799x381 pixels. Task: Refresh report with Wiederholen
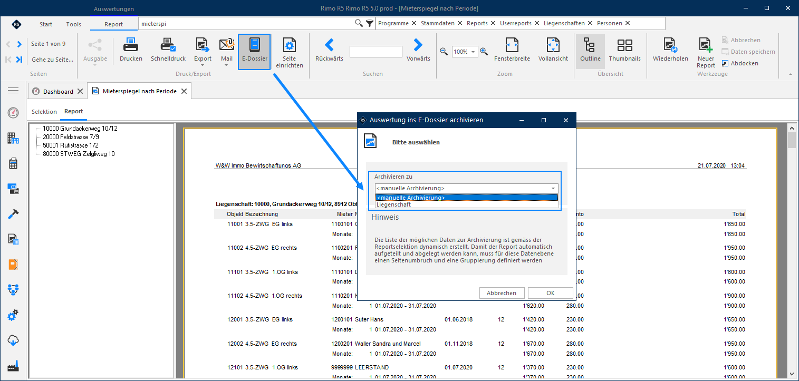click(670, 51)
